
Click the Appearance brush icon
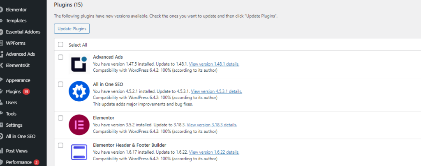tap(1, 80)
